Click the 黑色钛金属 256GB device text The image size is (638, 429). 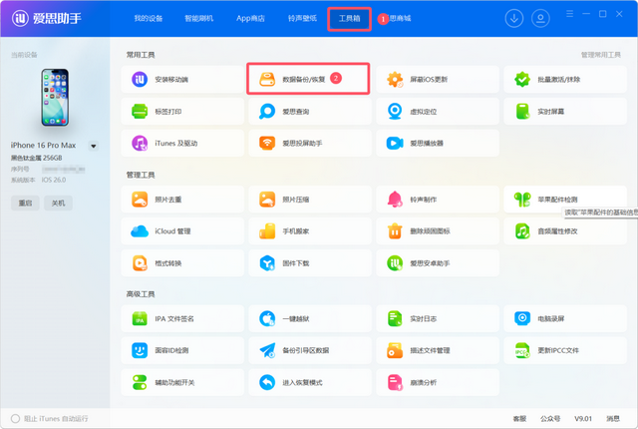pos(36,158)
